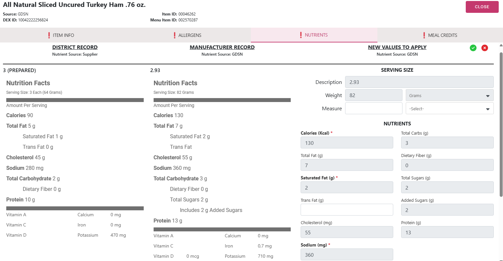Click the Weight value field showing 82
503x261 pixels.
tap(373, 95)
